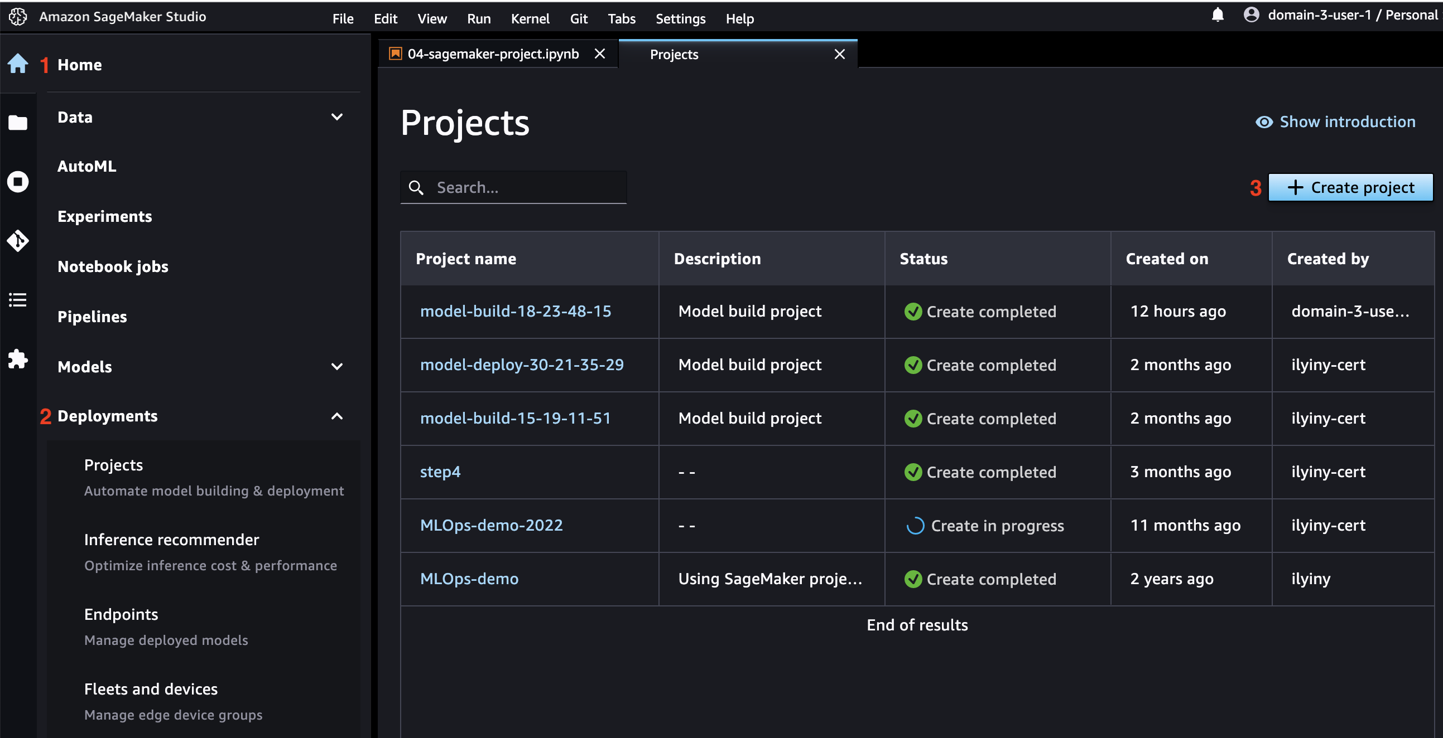This screenshot has width=1443, height=738.
Task: Click the SageMaker Studio logo icon
Action: pos(18,17)
